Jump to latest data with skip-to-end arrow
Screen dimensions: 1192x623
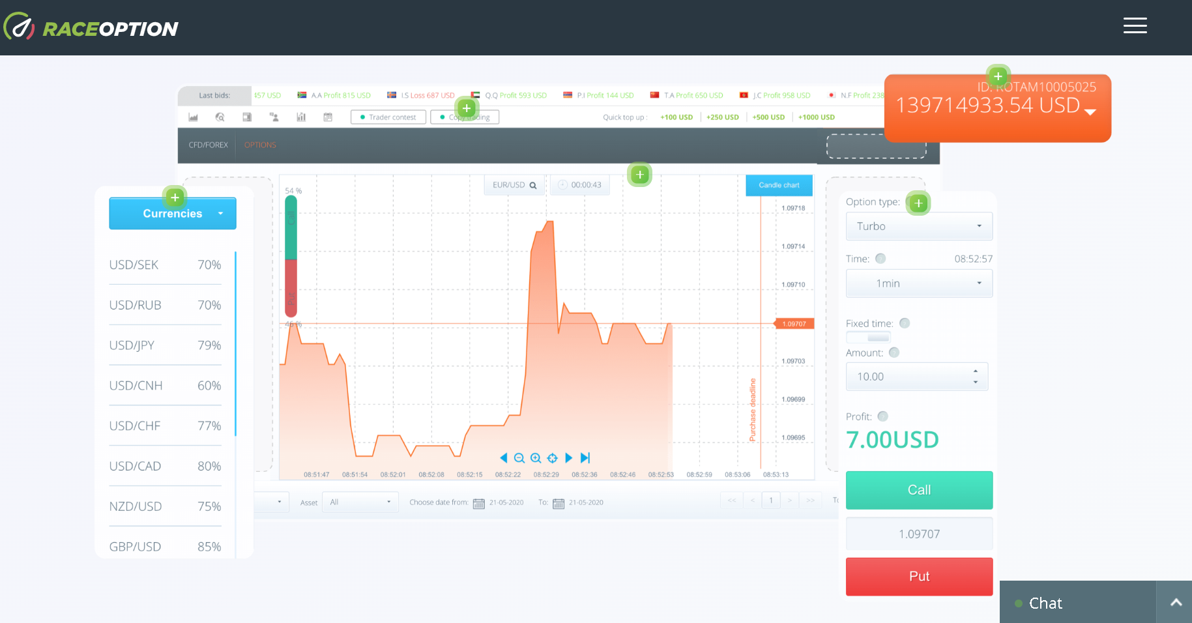[x=585, y=458]
